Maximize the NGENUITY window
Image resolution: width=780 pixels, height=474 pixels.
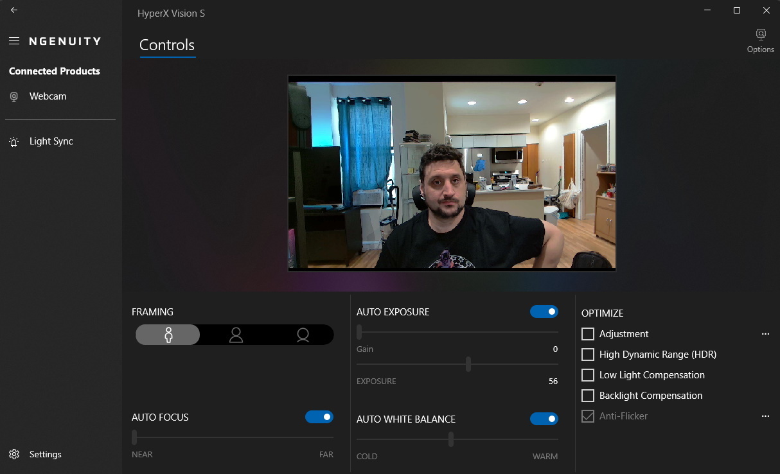pyautogui.click(x=737, y=10)
